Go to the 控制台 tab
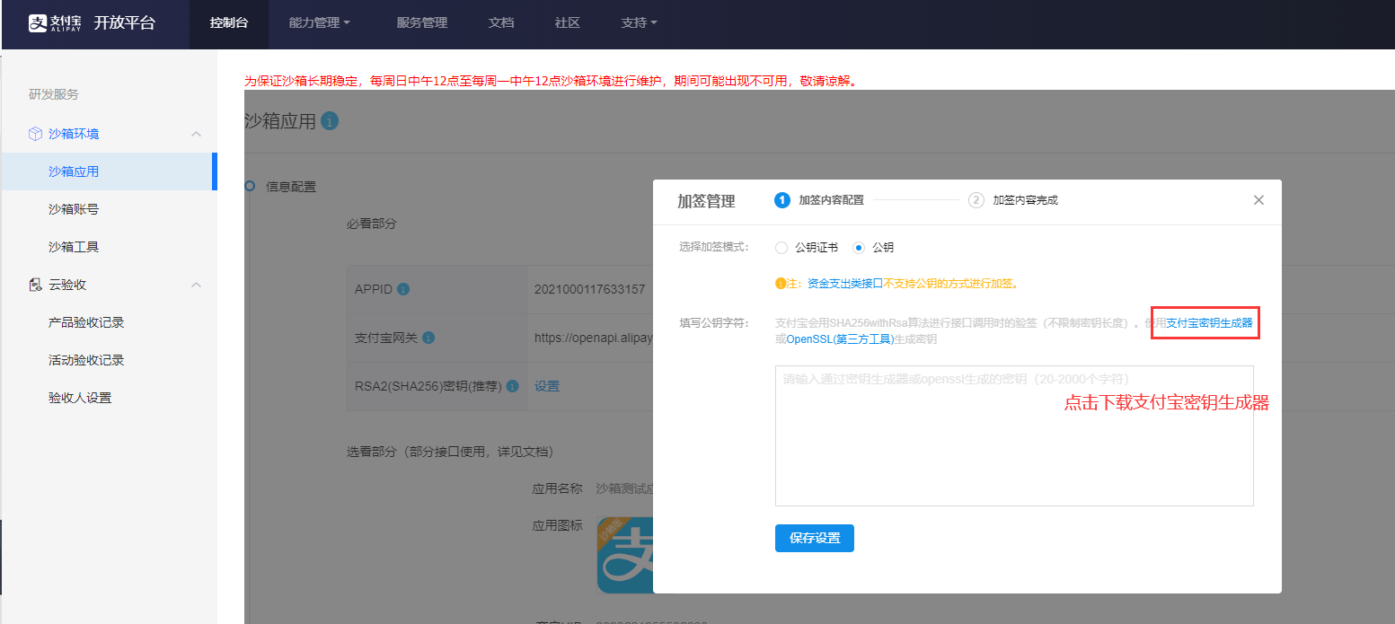 (229, 22)
